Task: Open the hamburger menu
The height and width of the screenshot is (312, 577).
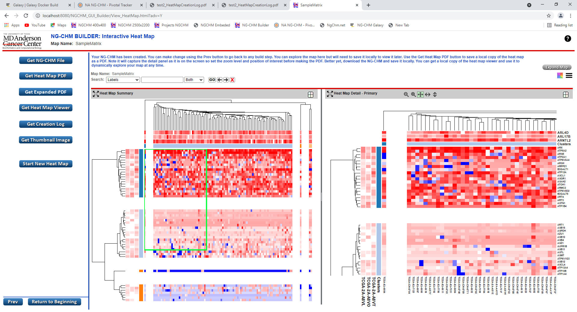Action: 569,76
